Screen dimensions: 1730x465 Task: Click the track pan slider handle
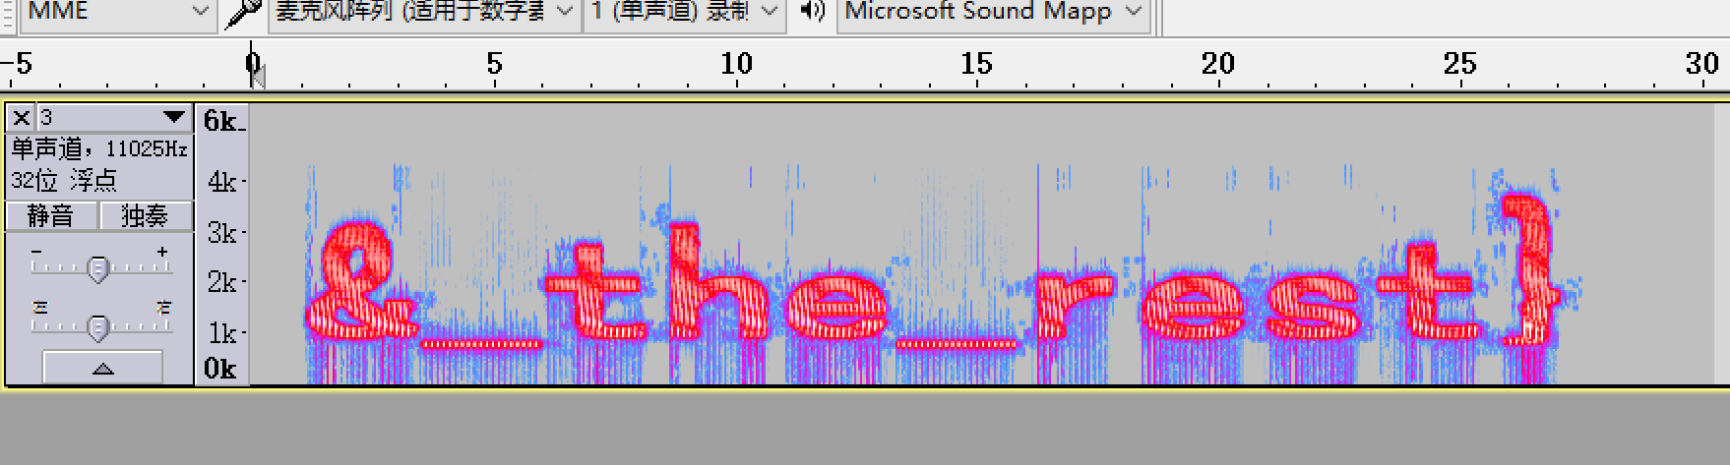(97, 327)
